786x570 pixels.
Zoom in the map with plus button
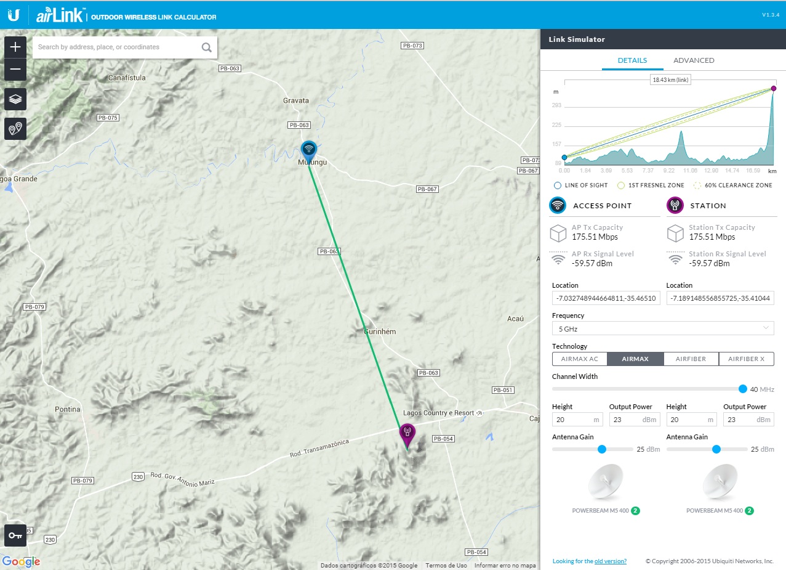[x=15, y=47]
